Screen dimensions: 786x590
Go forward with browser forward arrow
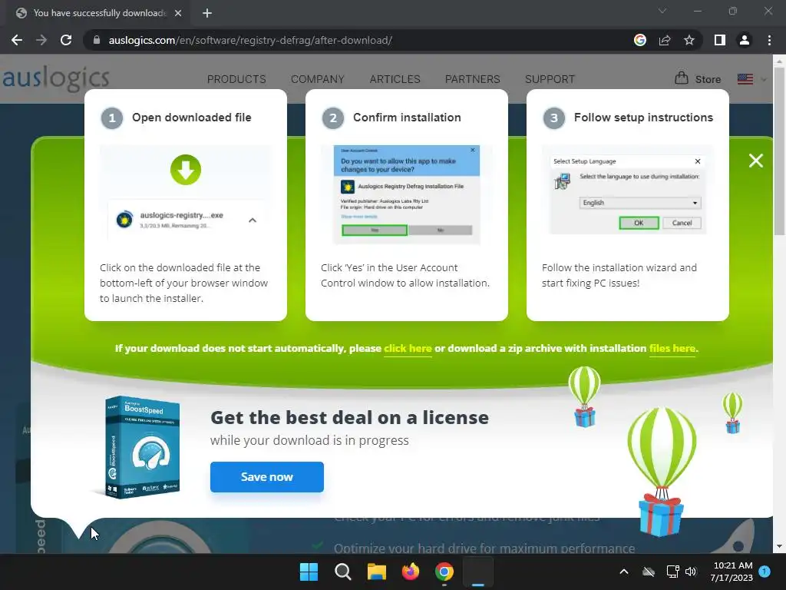[x=41, y=40]
